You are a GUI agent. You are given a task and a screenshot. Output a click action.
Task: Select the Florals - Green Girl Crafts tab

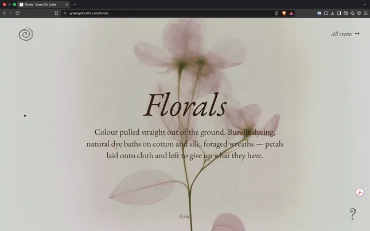[x=44, y=5]
